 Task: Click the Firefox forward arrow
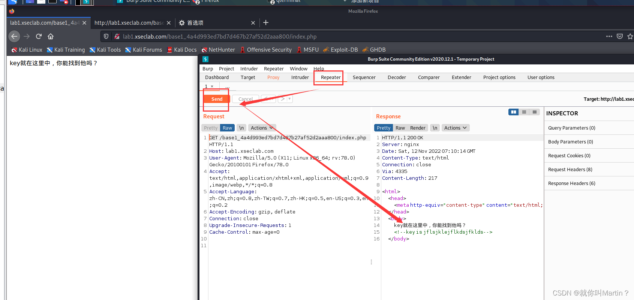pos(27,36)
